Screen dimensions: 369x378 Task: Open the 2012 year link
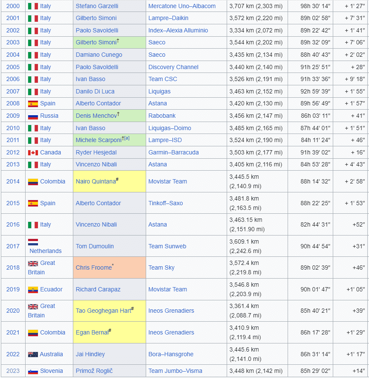pos(13,152)
